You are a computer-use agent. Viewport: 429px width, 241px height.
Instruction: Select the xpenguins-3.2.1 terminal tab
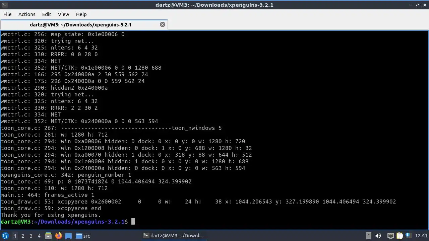(x=80, y=24)
